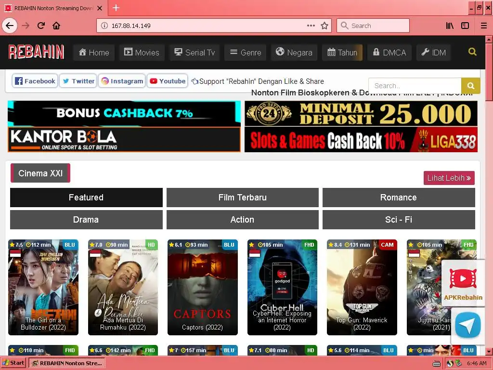
Task: Expand the Tahun menu
Action: [x=342, y=52]
